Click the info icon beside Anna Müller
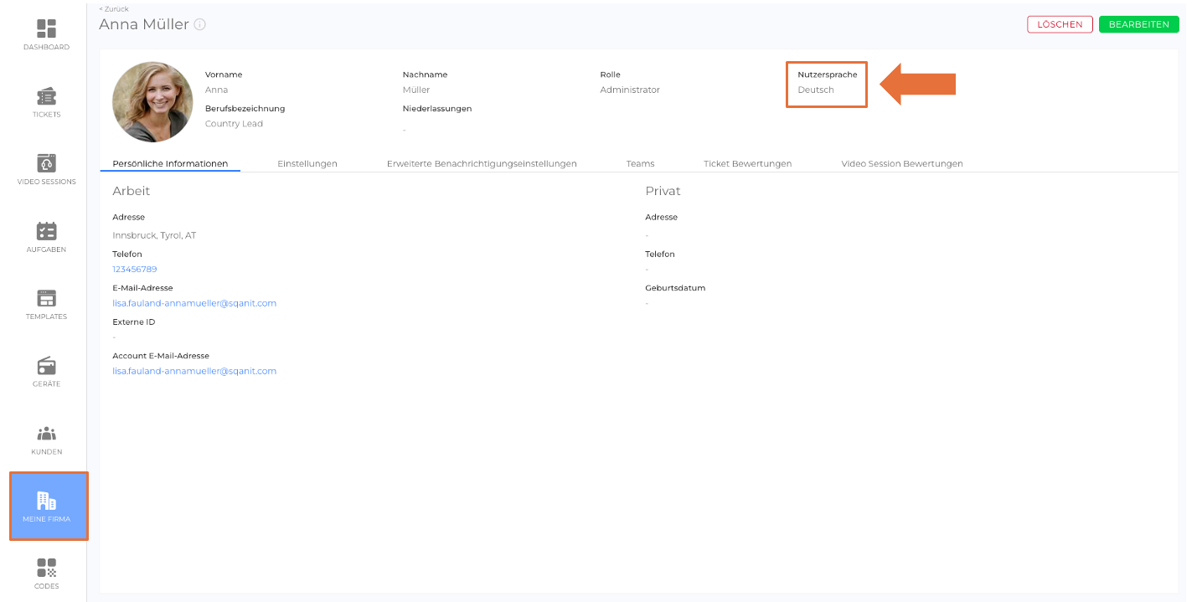Viewport: 1197px width, 602px height. coord(199,25)
